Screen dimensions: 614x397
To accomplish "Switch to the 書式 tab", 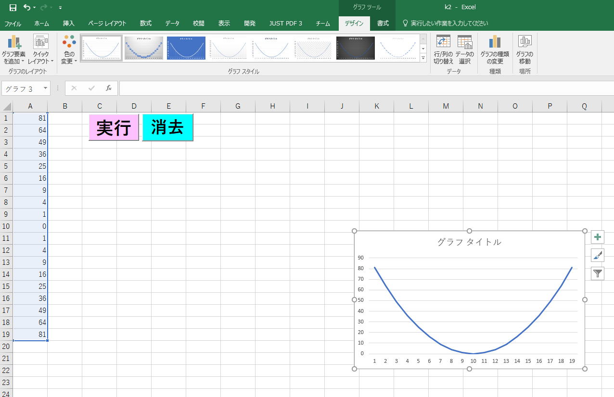I will pyautogui.click(x=383, y=23).
